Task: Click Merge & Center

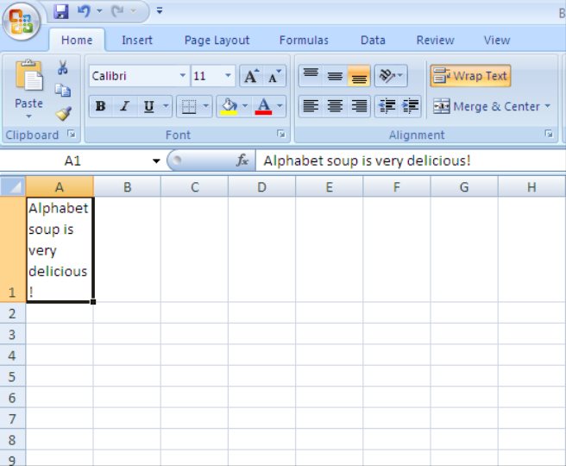Action: point(486,106)
